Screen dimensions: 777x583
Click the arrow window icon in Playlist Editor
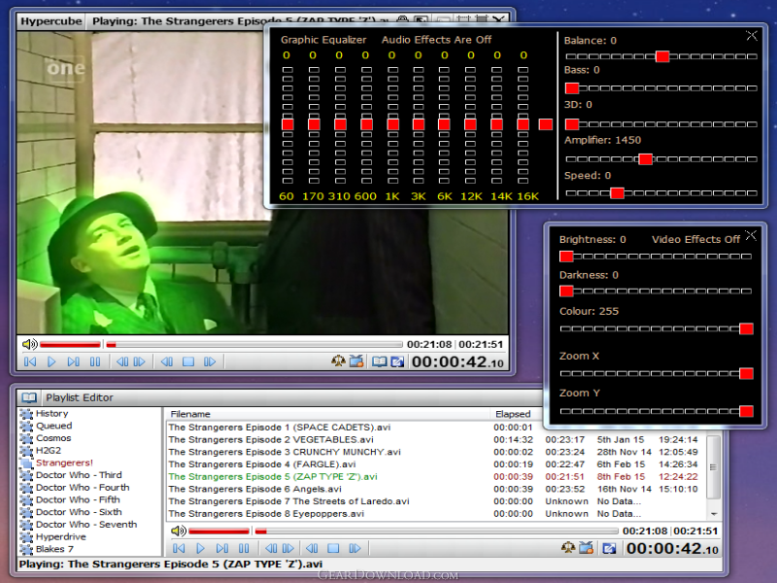pyautogui.click(x=609, y=548)
